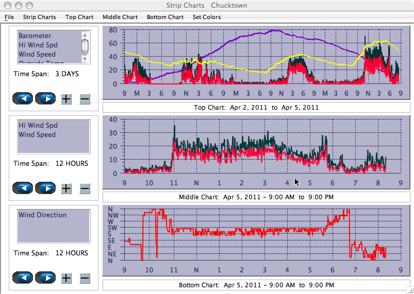
Task: Click the top list's scrollbar thumb
Action: pyautogui.click(x=85, y=45)
